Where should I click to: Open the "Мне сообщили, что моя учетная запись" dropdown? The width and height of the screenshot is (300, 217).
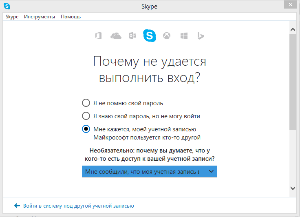[x=150, y=171]
